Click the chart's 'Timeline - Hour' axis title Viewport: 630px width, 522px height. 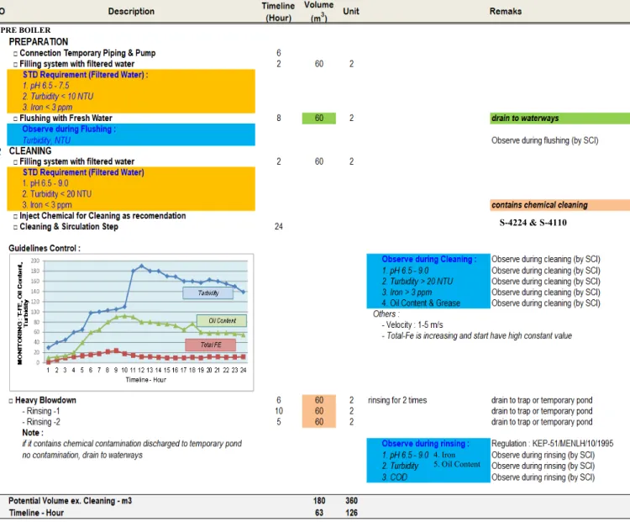point(146,380)
